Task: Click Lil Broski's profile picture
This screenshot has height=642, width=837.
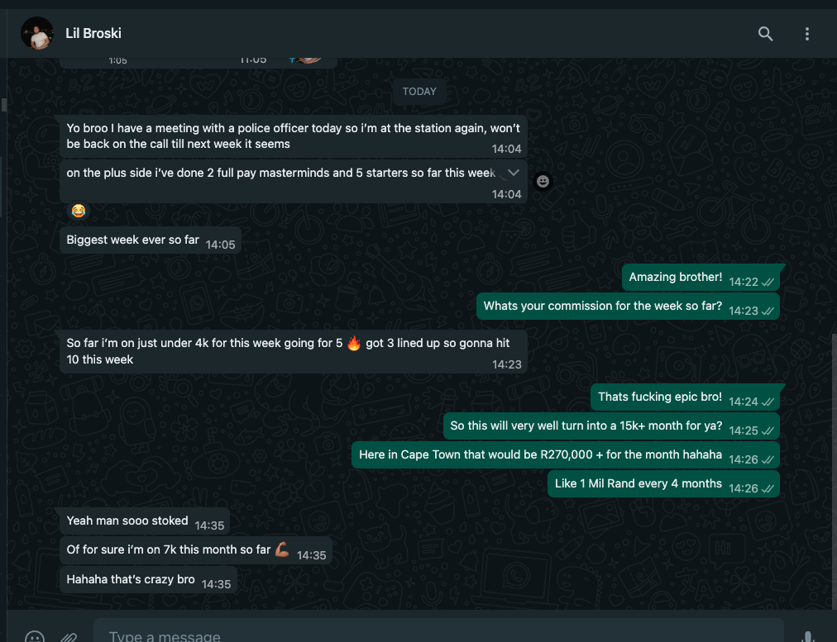Action: click(x=37, y=34)
